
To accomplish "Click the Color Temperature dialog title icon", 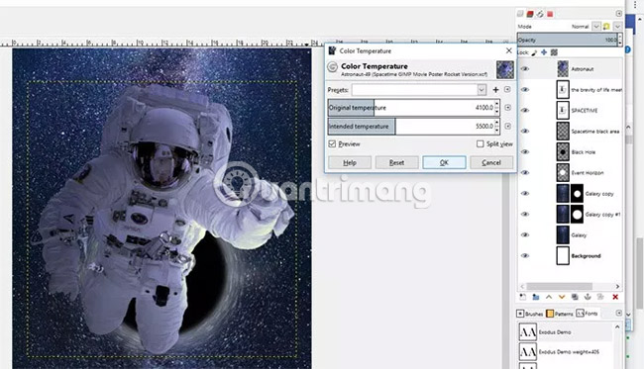I will click(x=332, y=50).
